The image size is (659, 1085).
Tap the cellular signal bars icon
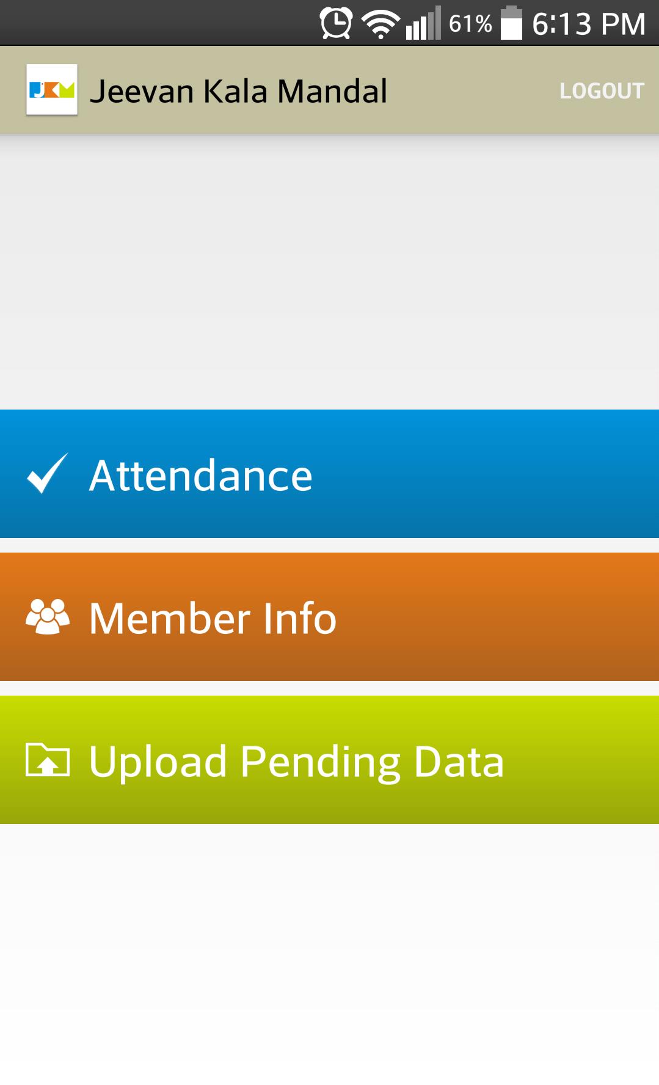coord(423,24)
